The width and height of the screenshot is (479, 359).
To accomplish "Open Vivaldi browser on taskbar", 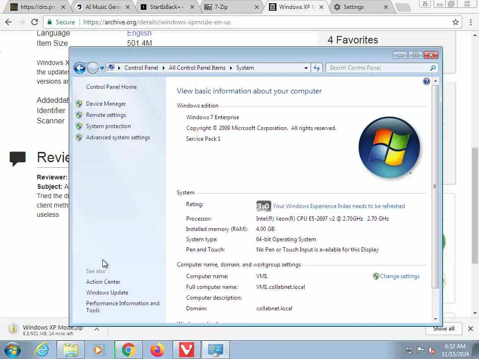I will [x=186, y=350].
